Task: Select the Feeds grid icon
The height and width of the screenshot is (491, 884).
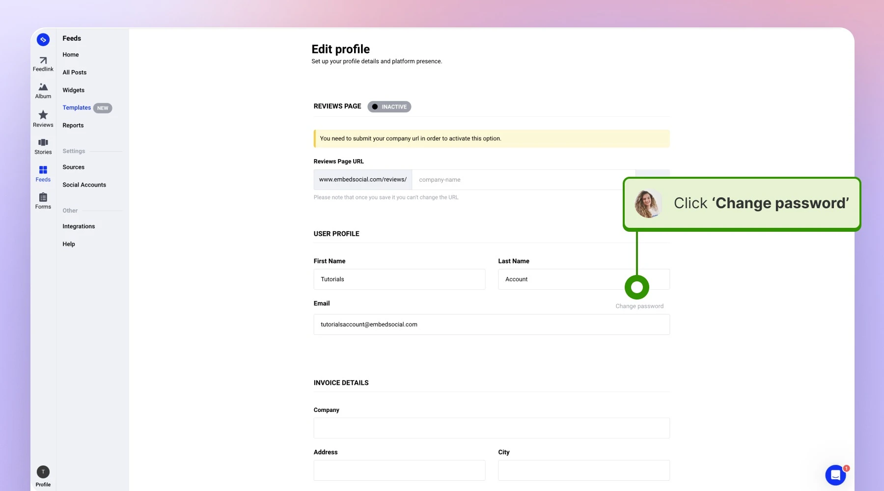Action: tap(43, 170)
